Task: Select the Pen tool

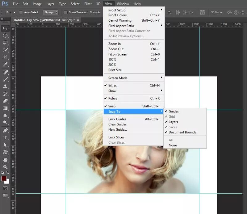Action: (5, 130)
